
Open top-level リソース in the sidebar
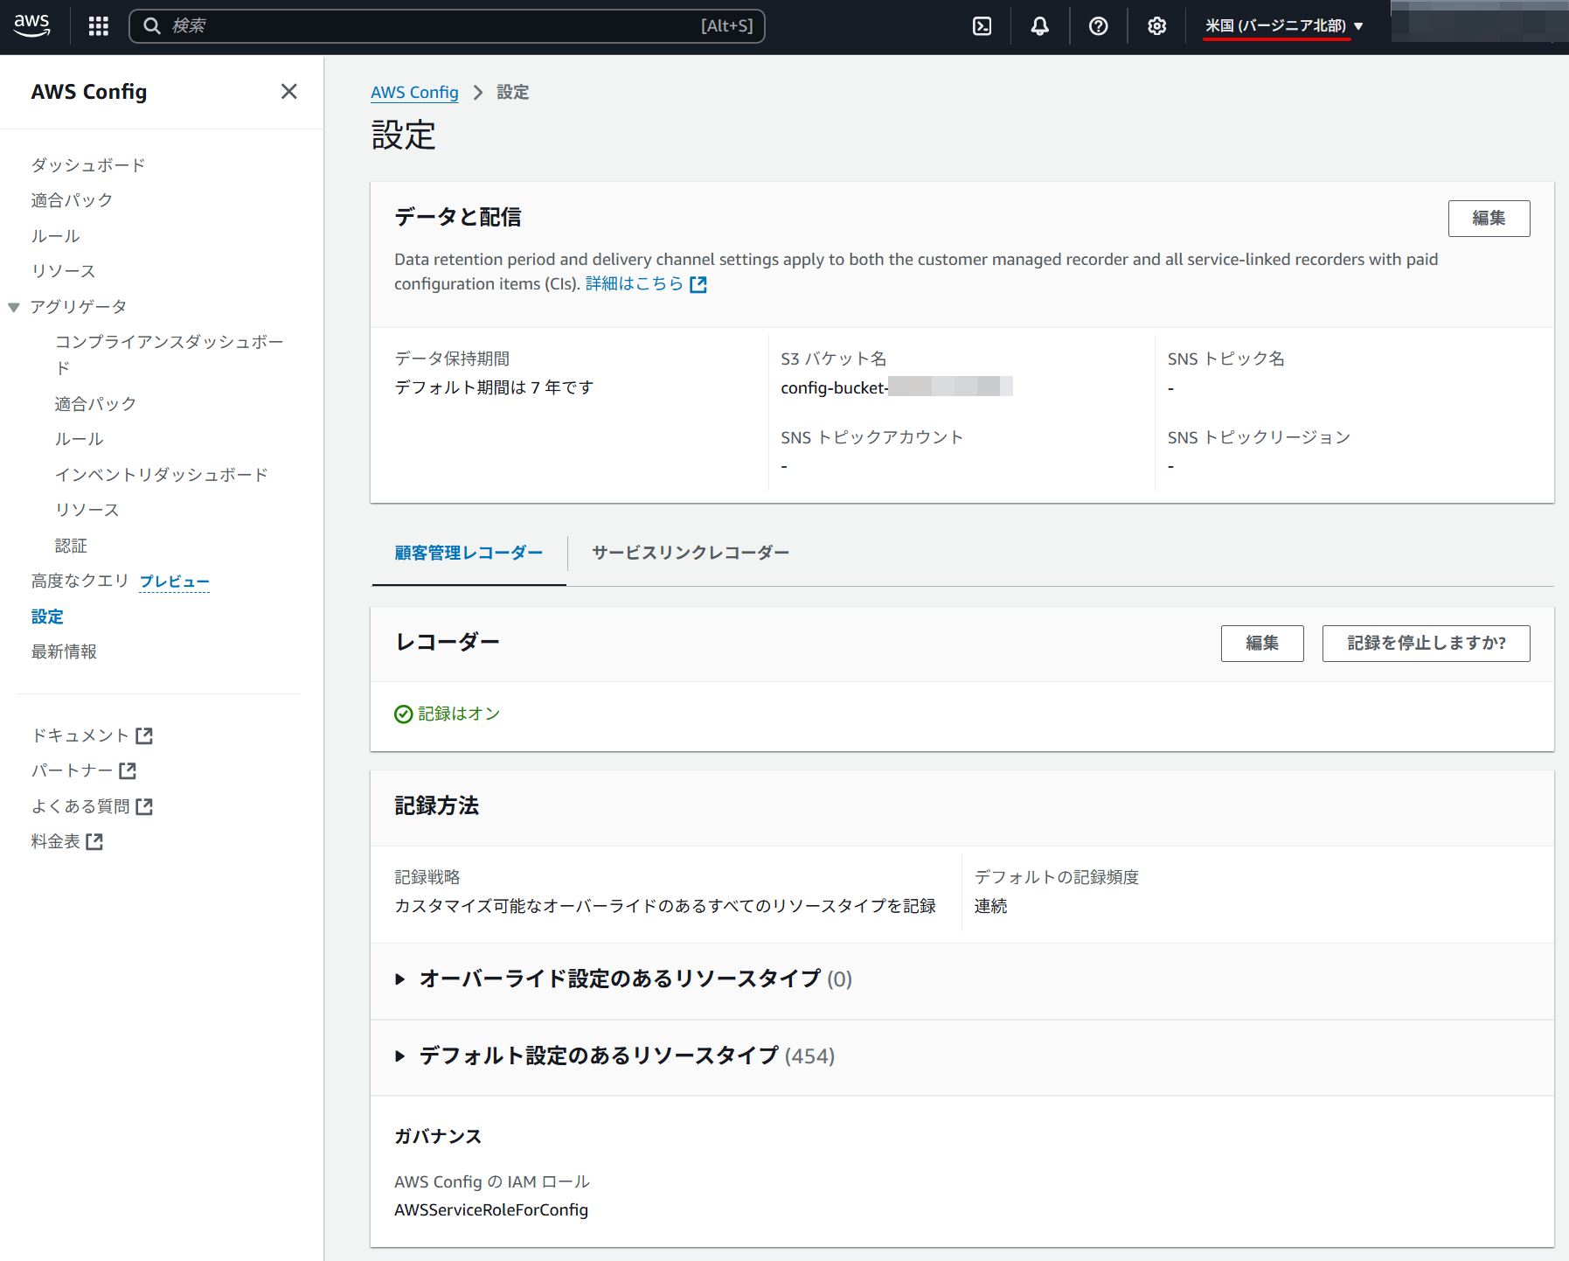[x=64, y=271]
